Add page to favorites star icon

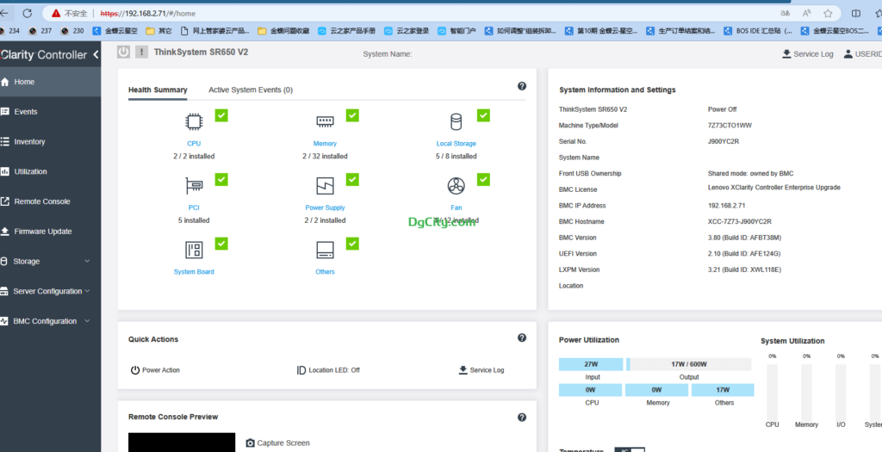pos(828,13)
